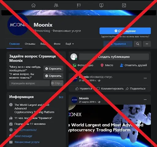Open the three-dot page options menu
Viewport: 157px width, 147px height.
pyautogui.click(x=147, y=44)
